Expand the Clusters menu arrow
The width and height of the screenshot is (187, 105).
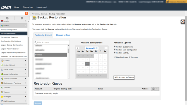point(25,60)
